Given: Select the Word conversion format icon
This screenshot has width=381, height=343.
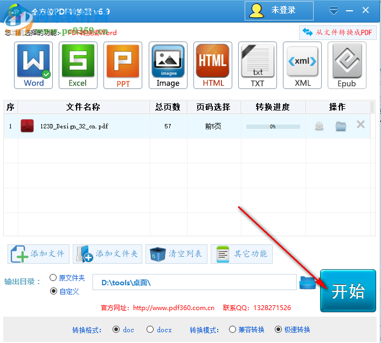Looking at the screenshot, I should (x=33, y=65).
